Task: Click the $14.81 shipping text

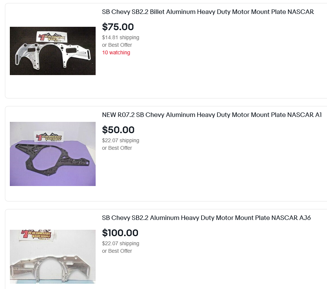Action: (121, 37)
